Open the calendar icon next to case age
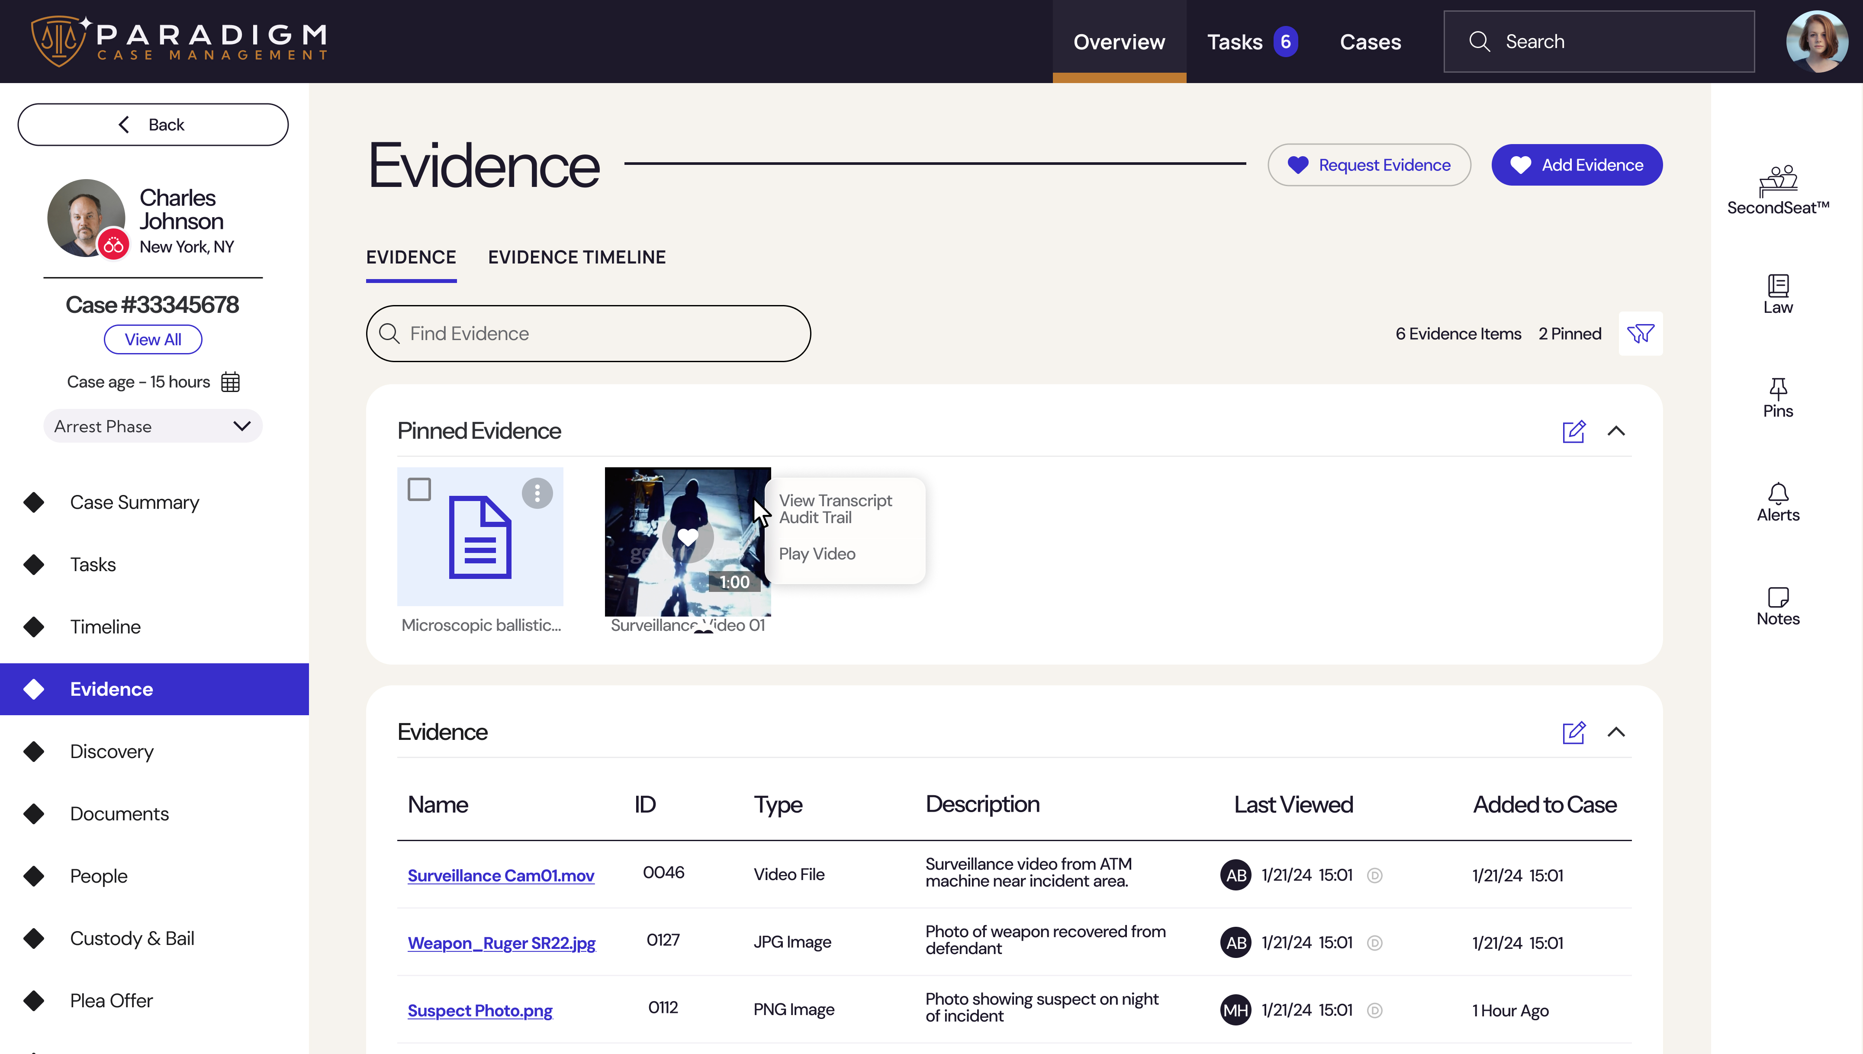This screenshot has width=1863, height=1054. pos(230,382)
